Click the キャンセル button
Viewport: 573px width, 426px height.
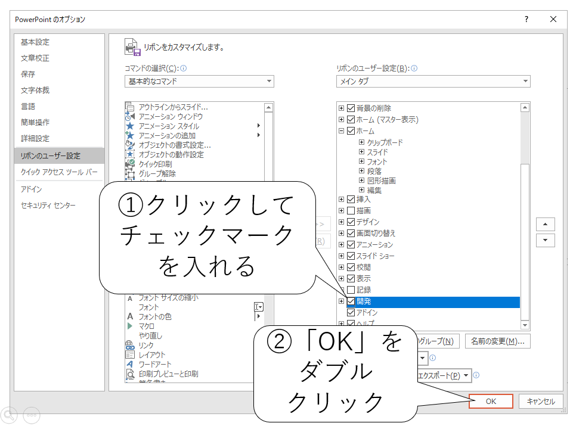point(540,401)
